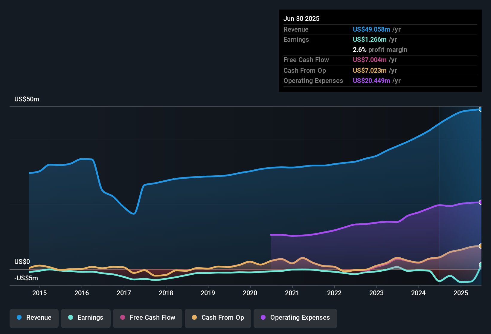The width and height of the screenshot is (491, 334).
Task: Expand the Cash From Op legend entry
Action: click(x=218, y=318)
